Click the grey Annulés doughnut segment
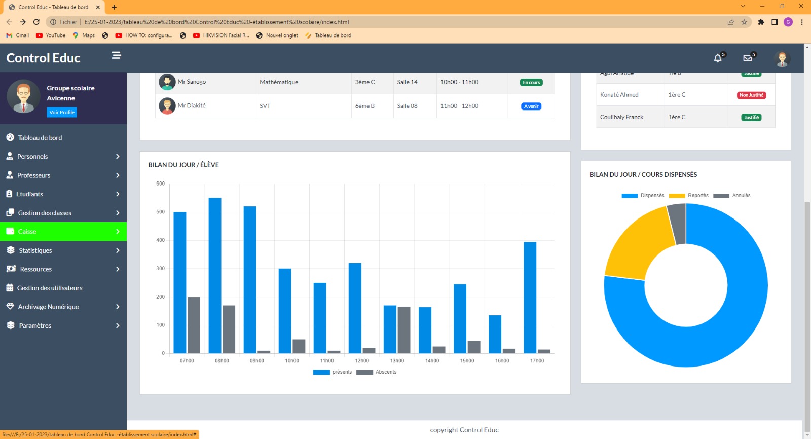This screenshot has width=811, height=439. 678,223
